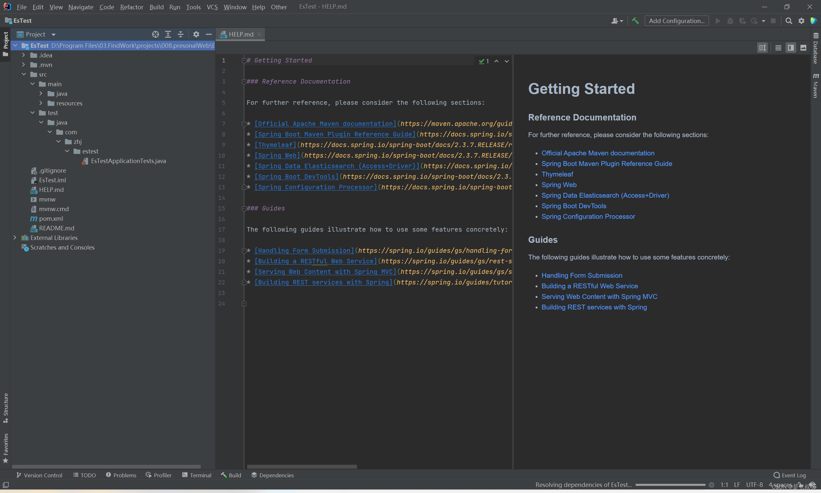Image resolution: width=821 pixels, height=493 pixels.
Task: Go to next highlighted problem arrow
Action: click(506, 61)
